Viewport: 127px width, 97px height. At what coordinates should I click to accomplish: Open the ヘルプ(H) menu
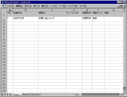(83, 6)
